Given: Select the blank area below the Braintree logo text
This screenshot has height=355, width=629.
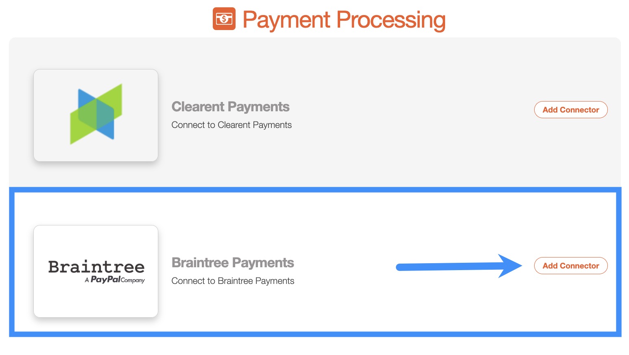Looking at the screenshot, I should [x=96, y=301].
